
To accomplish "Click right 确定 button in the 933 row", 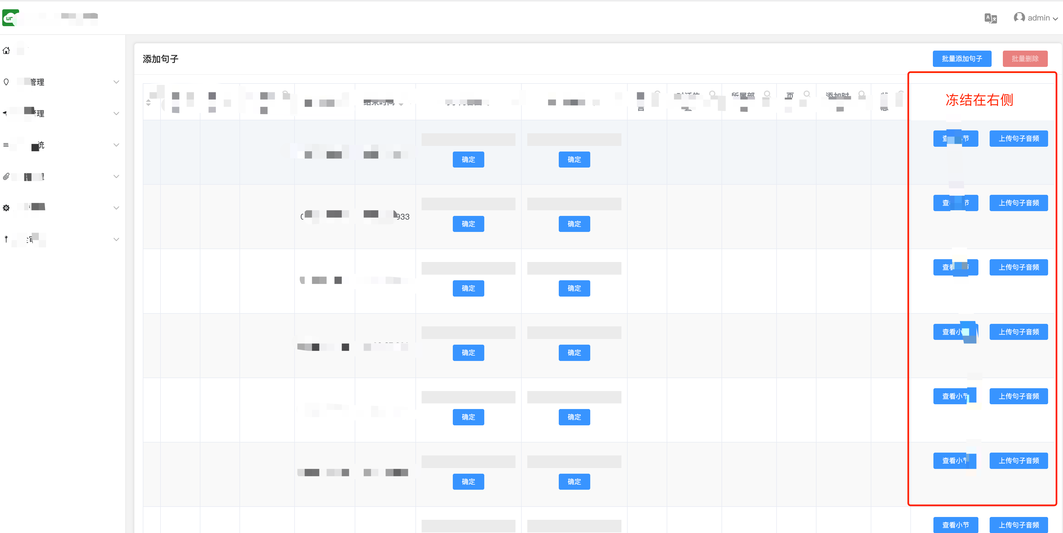I will 574,224.
